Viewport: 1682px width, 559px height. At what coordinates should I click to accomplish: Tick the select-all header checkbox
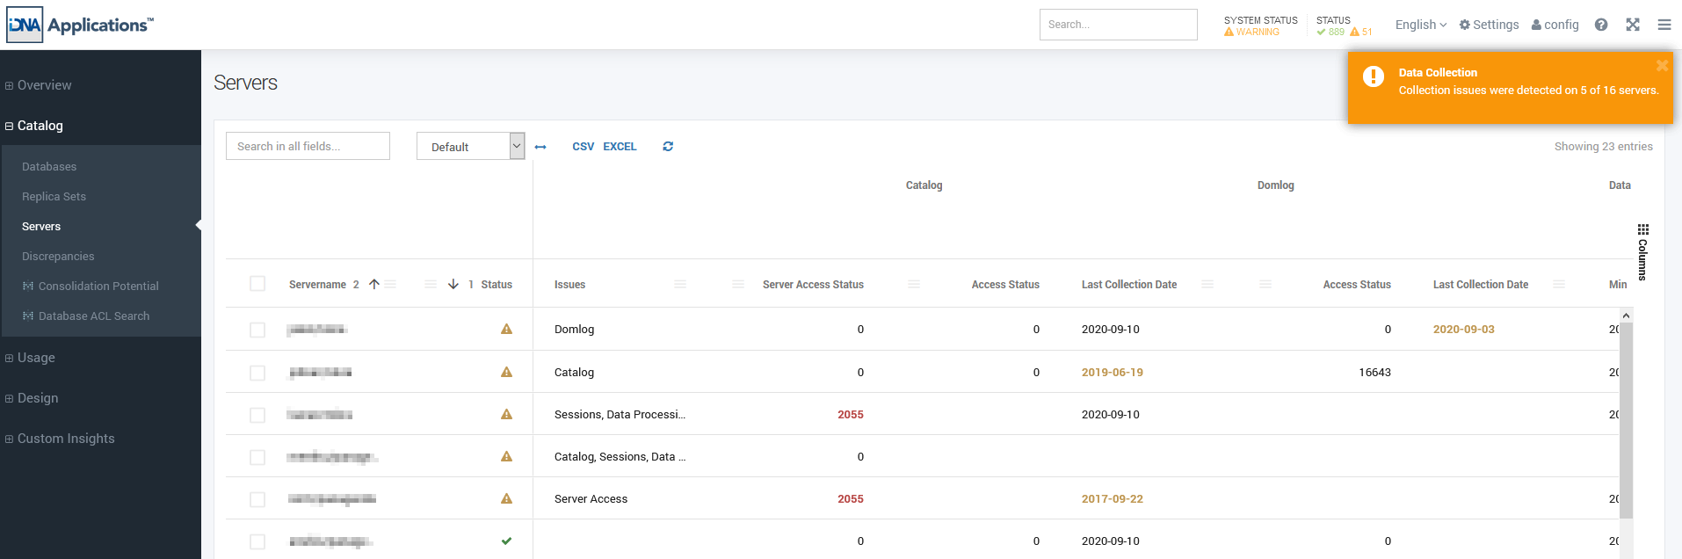[x=257, y=284]
